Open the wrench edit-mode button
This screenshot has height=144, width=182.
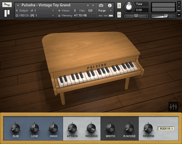(7, 5)
